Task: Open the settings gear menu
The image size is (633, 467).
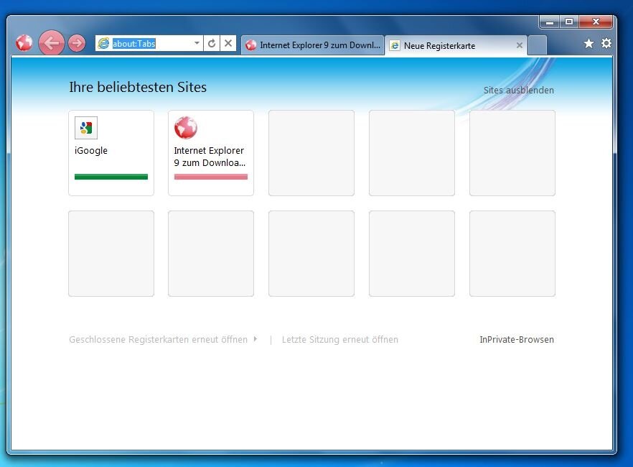Action: 606,44
